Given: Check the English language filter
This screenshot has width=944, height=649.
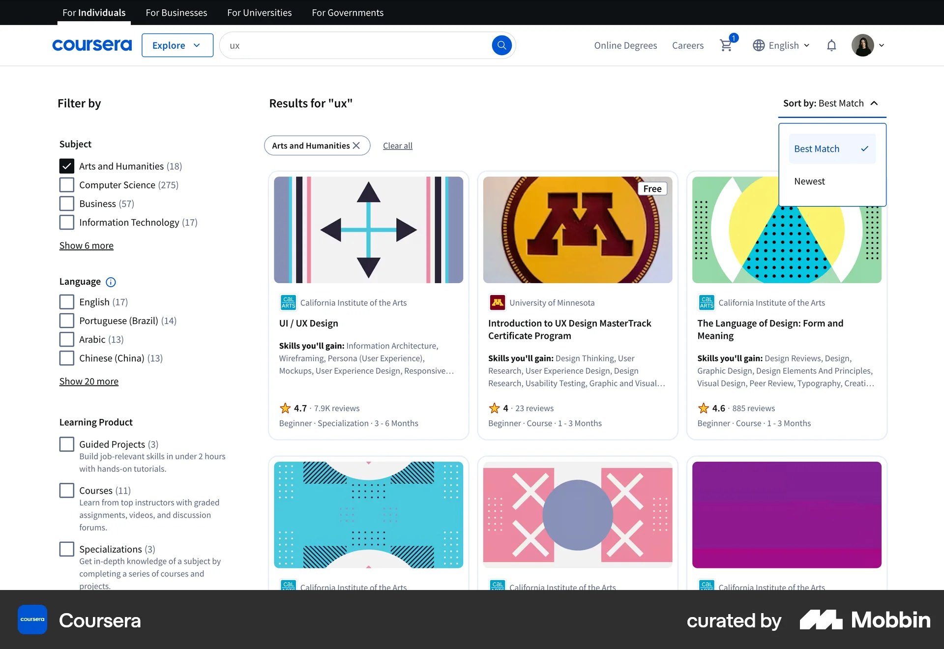Looking at the screenshot, I should [66, 301].
